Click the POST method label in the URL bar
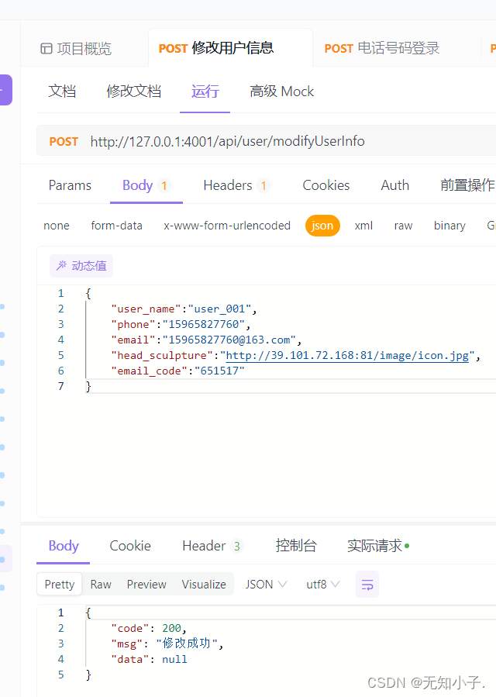This screenshot has height=697, width=496. 64,141
